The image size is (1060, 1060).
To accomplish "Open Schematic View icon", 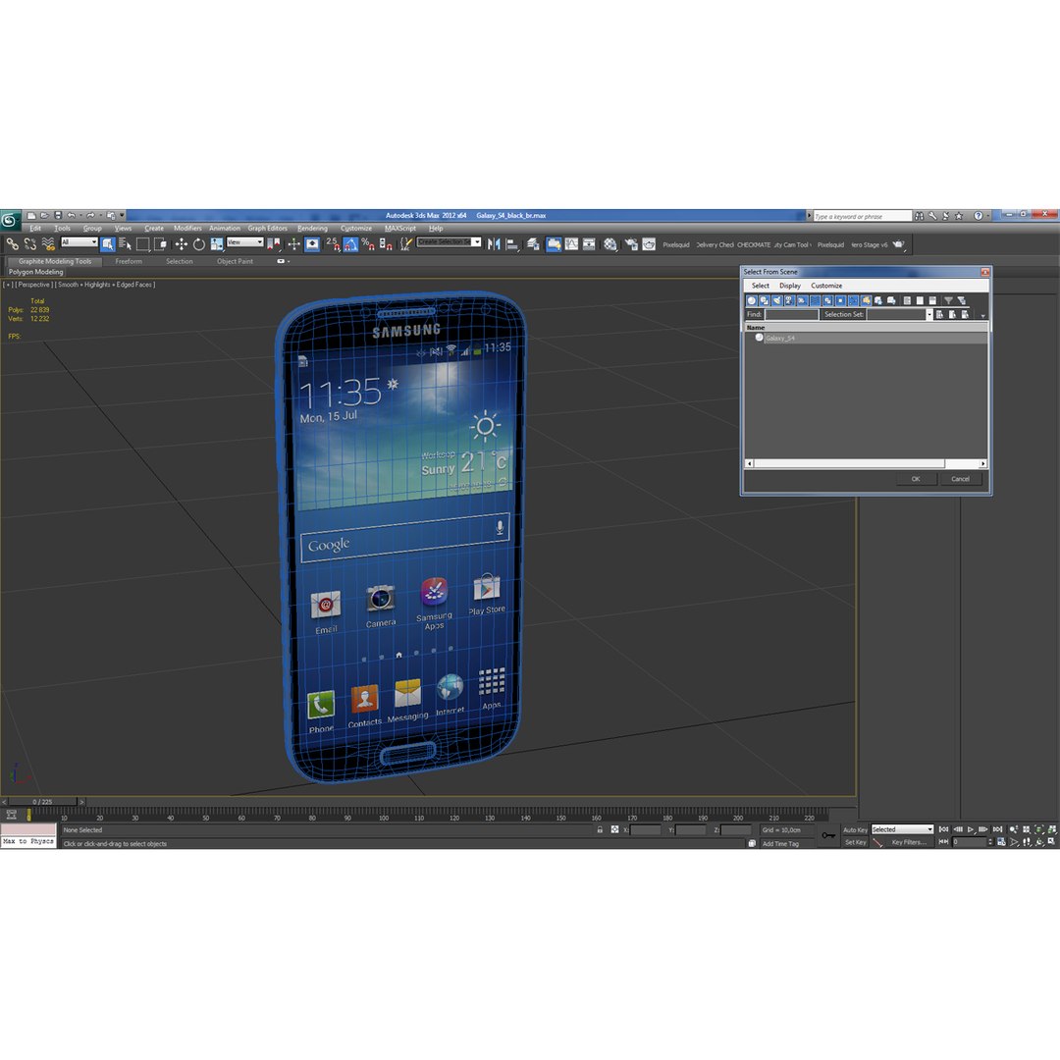I will click(589, 244).
